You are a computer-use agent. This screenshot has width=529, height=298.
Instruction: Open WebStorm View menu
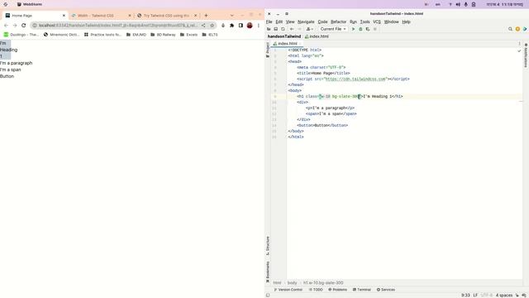pos(290,22)
